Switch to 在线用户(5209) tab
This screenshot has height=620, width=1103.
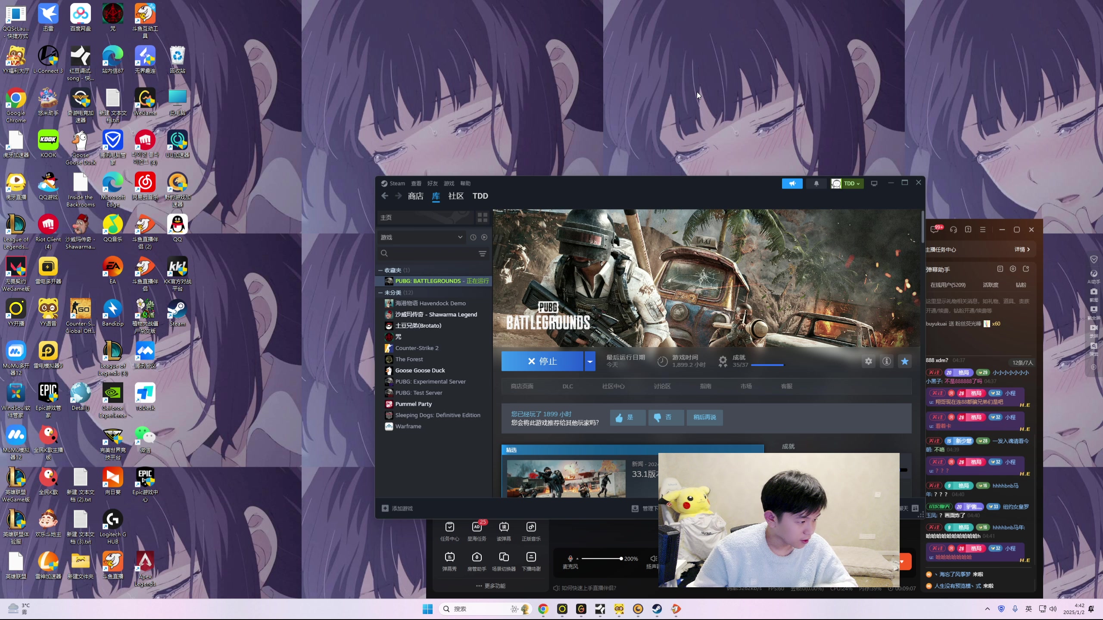(x=947, y=285)
